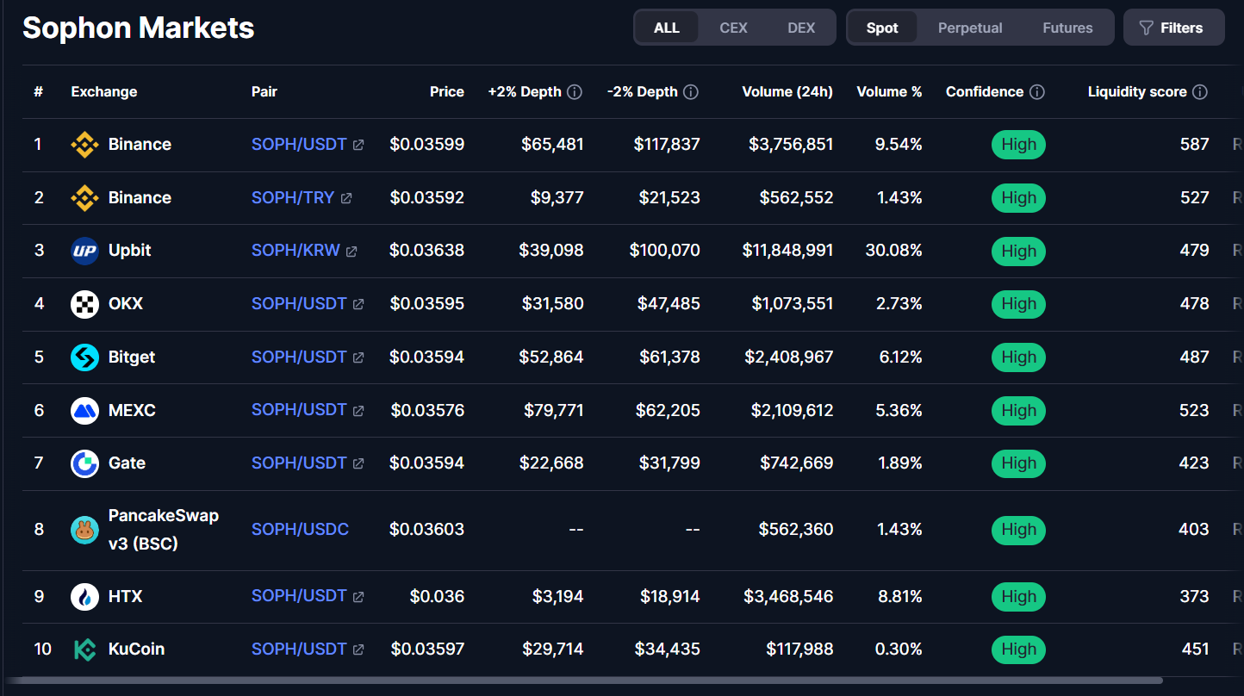Click info icon beside Liquidity score header
The image size is (1244, 696).
click(x=1199, y=92)
